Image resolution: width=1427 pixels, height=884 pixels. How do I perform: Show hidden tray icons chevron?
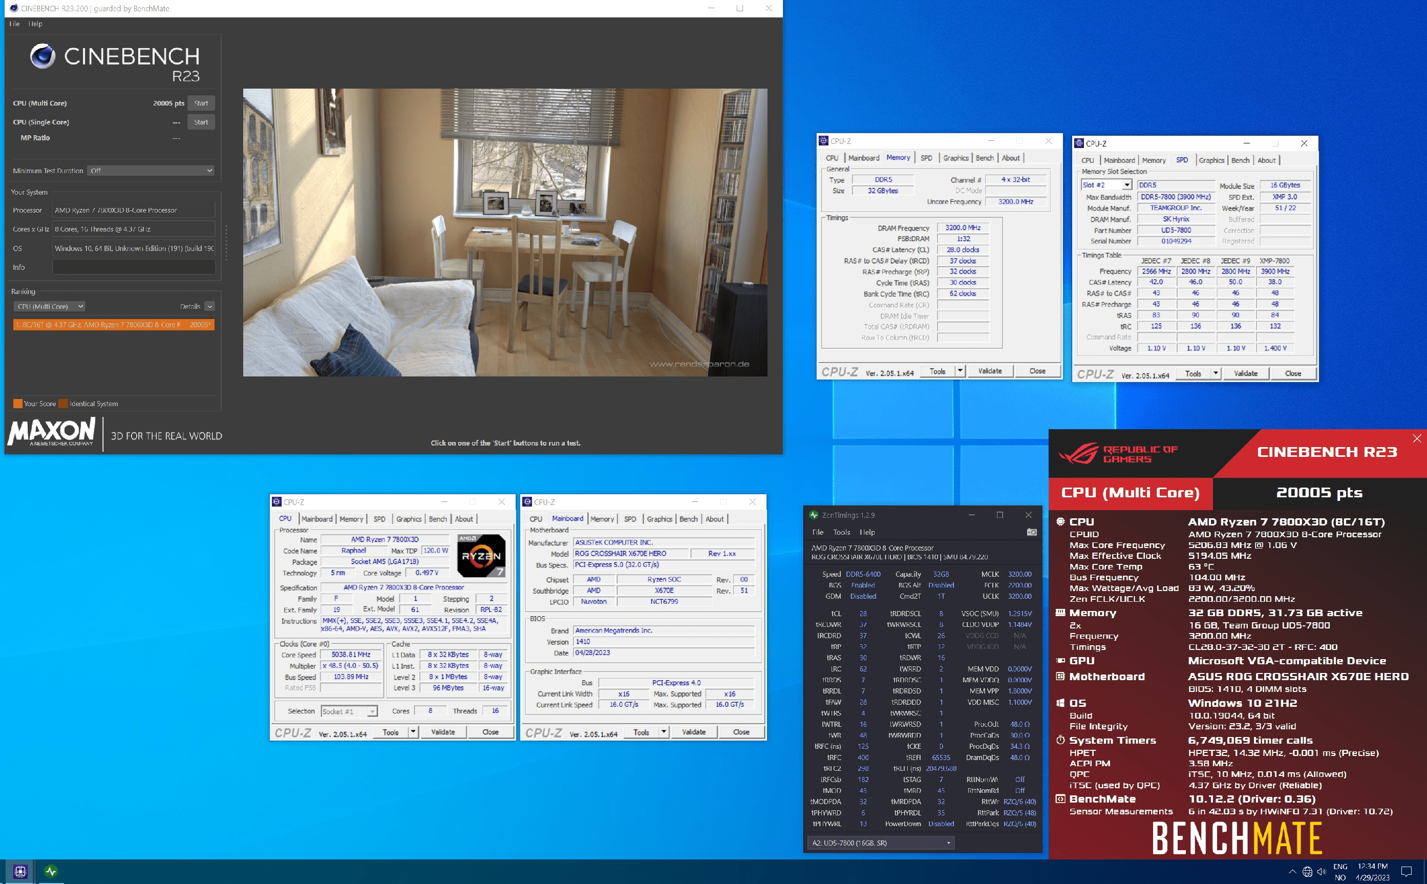click(x=1292, y=872)
